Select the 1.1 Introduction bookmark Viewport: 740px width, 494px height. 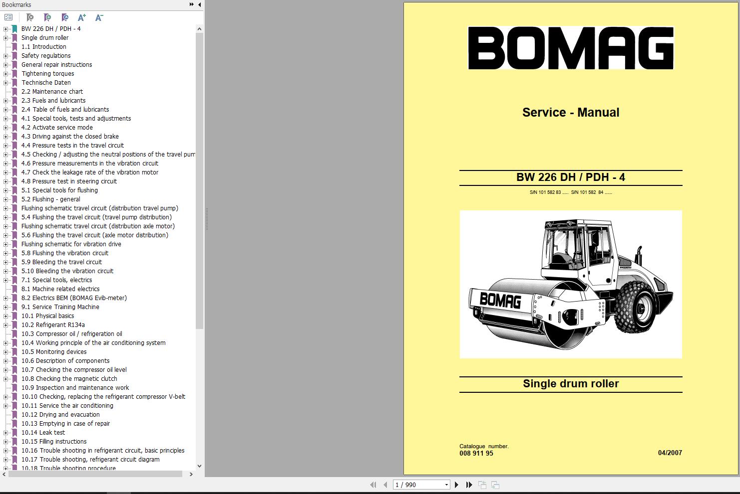tap(43, 46)
